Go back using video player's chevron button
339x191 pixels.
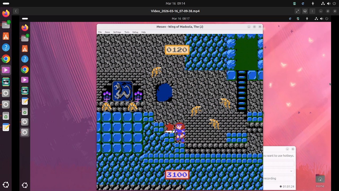click(16, 11)
